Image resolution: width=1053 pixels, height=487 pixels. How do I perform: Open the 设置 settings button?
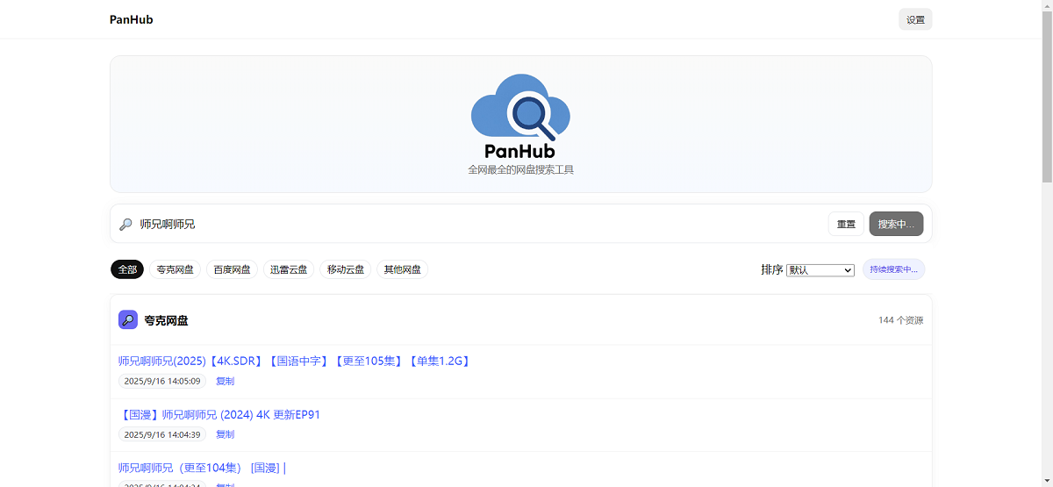pos(915,19)
